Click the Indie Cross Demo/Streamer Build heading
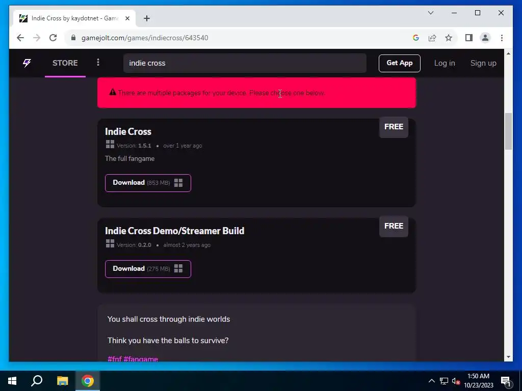522x391 pixels. 174,231
